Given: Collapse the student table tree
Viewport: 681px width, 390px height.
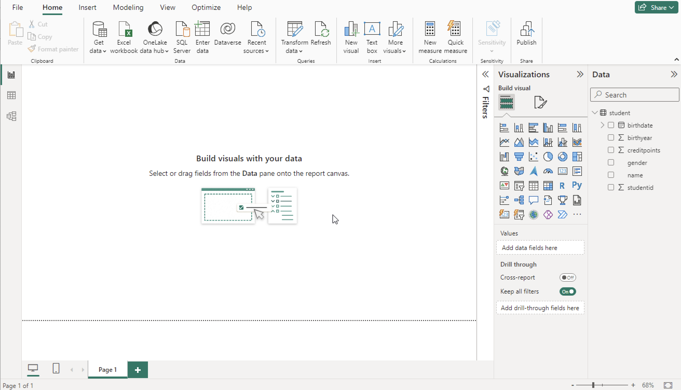Looking at the screenshot, I should pyautogui.click(x=595, y=113).
